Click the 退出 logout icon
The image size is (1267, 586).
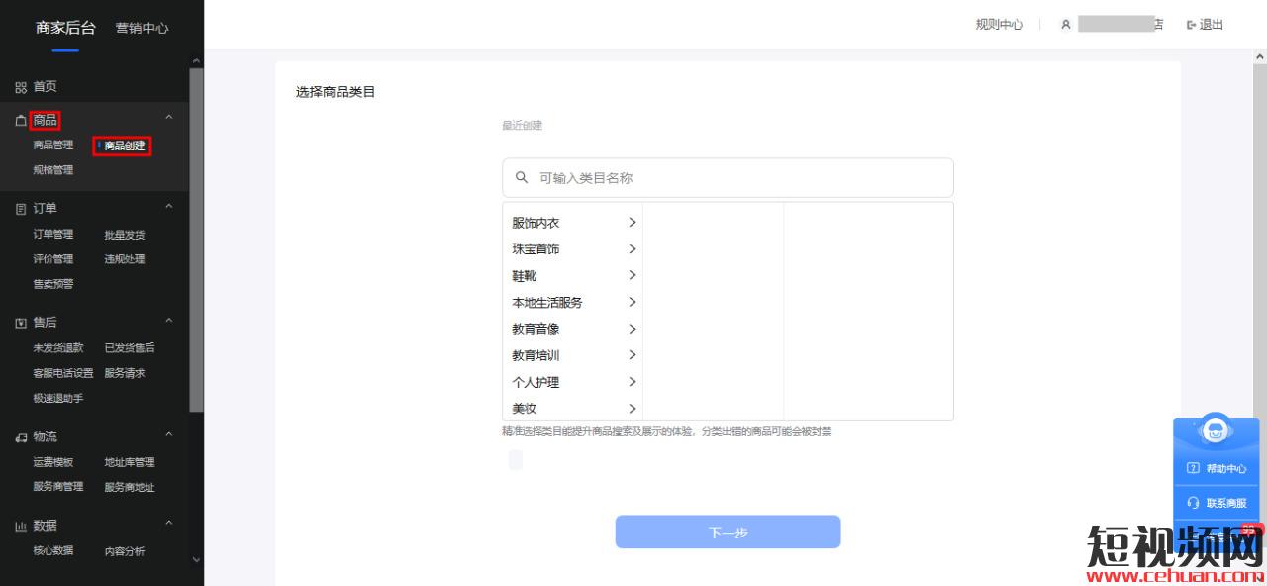(x=1192, y=25)
